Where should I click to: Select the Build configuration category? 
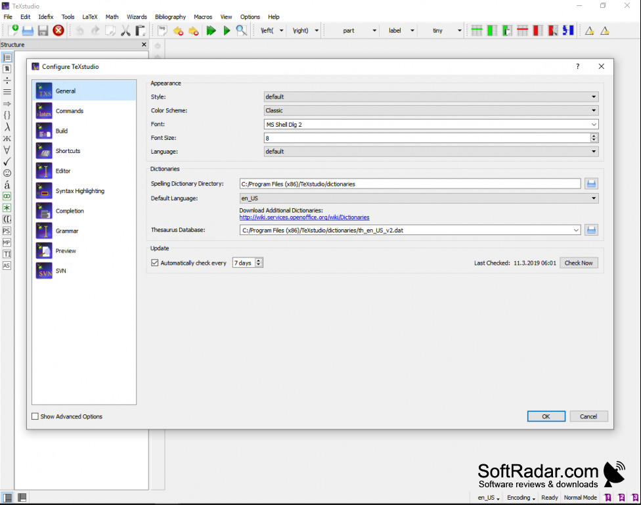tap(84, 131)
